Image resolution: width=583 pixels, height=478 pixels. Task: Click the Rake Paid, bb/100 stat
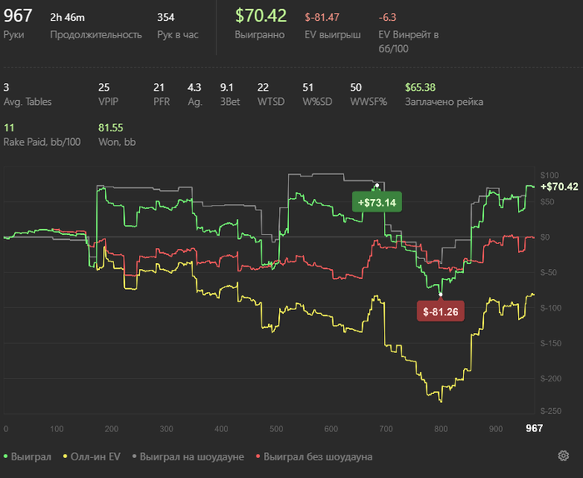(42, 135)
